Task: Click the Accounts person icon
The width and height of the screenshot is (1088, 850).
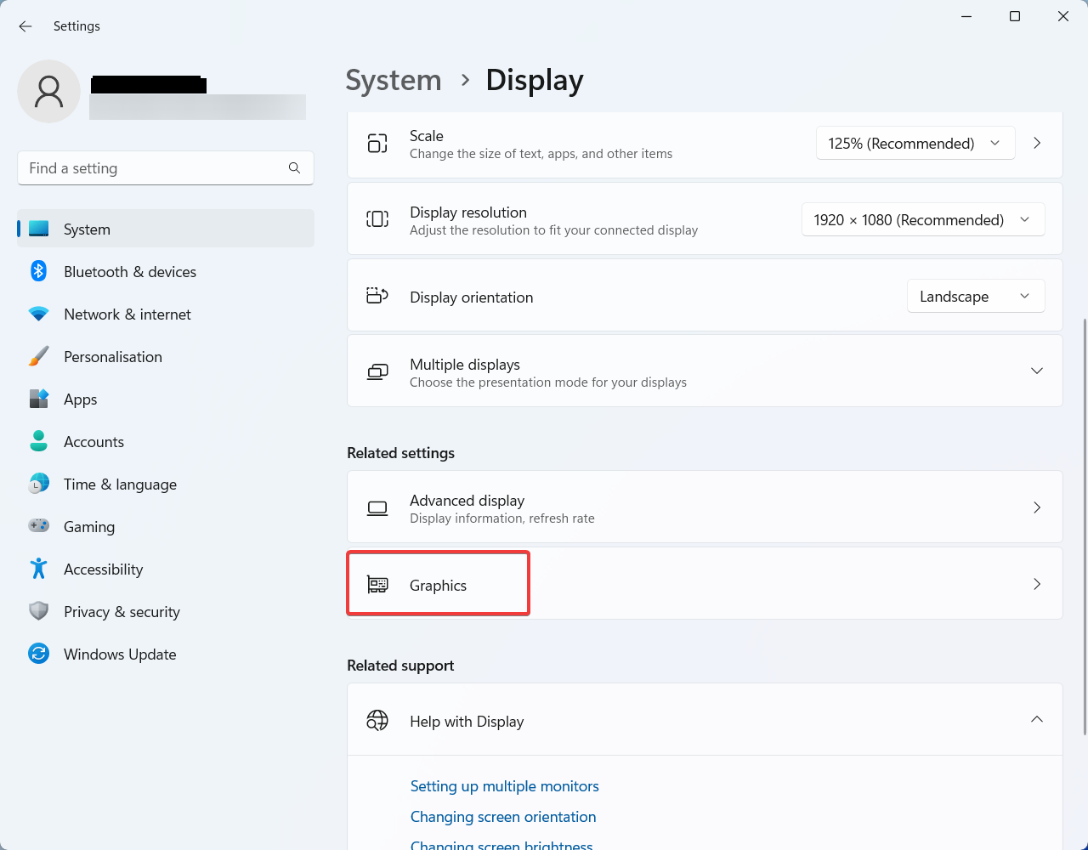Action: tap(38, 441)
